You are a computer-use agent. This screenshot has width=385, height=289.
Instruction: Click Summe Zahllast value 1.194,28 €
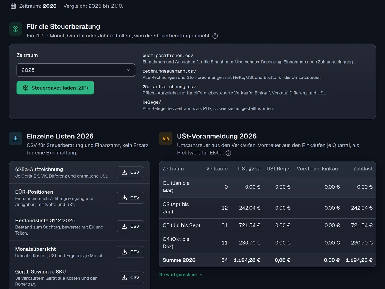(359, 260)
